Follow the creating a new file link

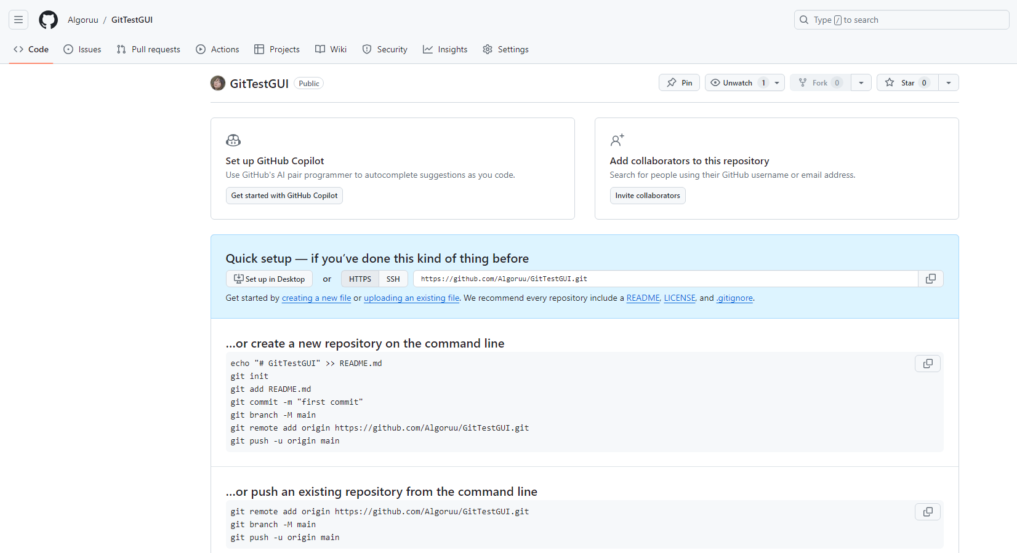[316, 298]
